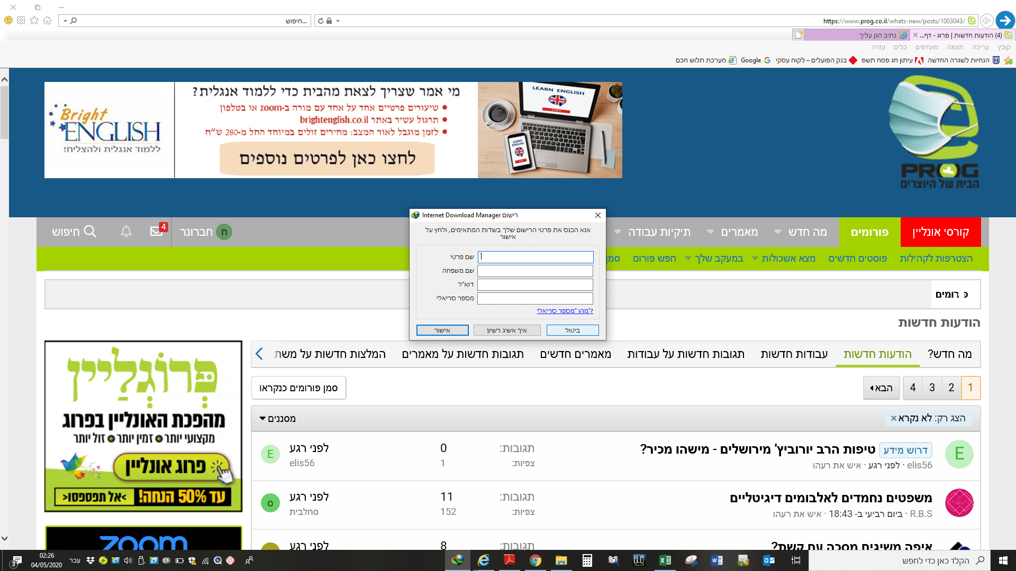
Task: Open Google Chrome from taskbar
Action: coord(535,560)
